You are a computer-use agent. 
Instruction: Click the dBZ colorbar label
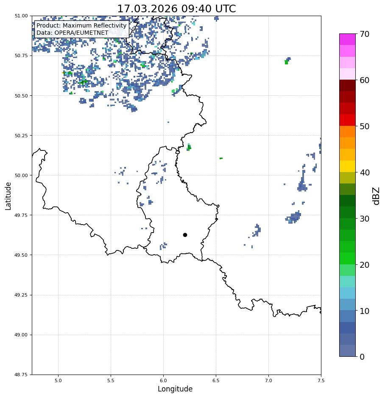point(376,196)
